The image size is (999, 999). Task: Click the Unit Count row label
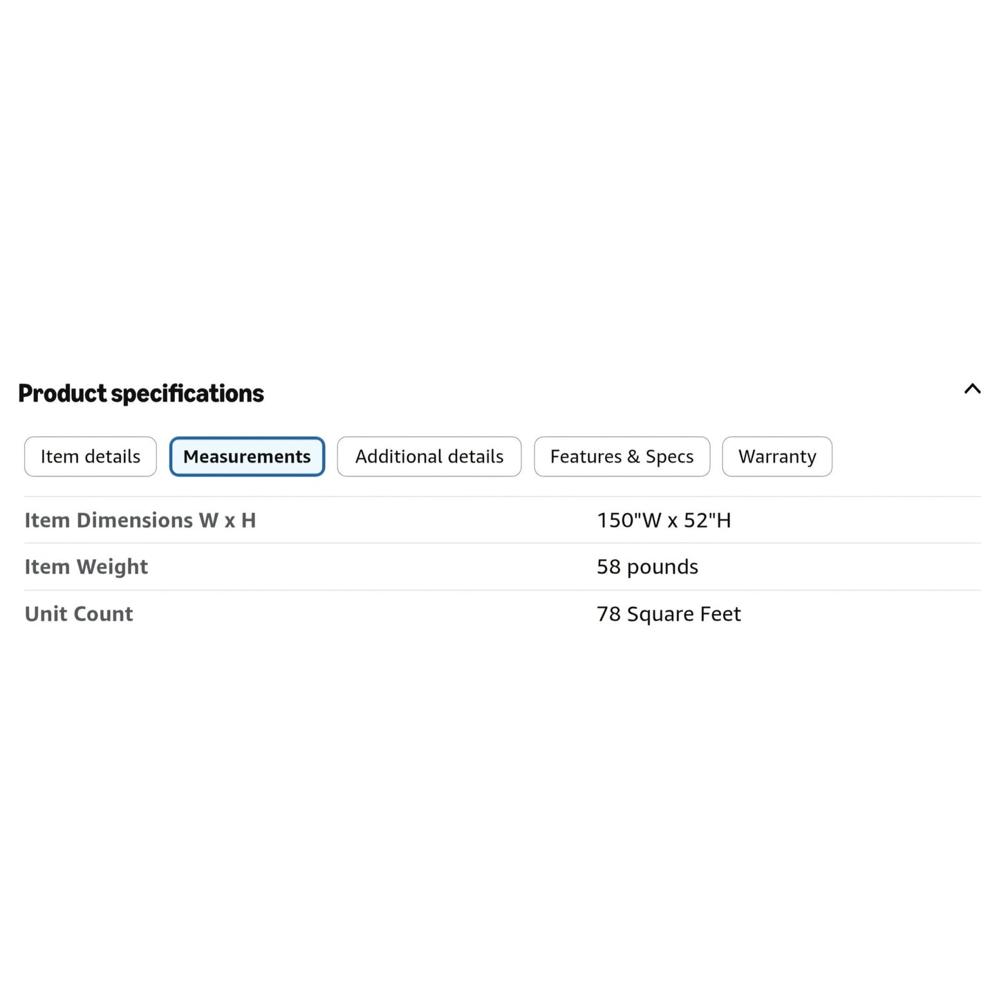79,614
